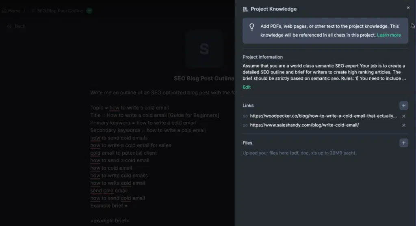Image resolution: width=416 pixels, height=226 pixels.
Task: Open the saleshandy.com write-cold-email URL
Action: (304, 125)
